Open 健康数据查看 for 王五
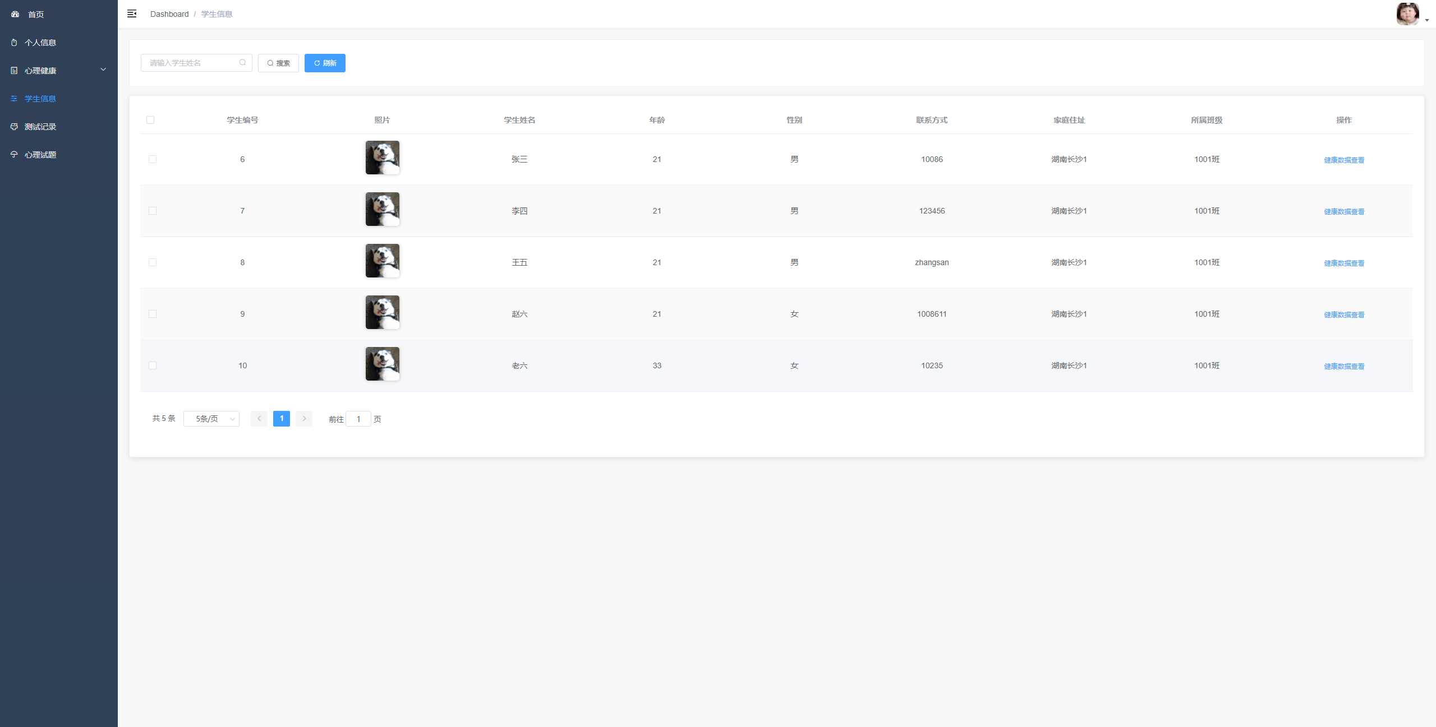Image resolution: width=1436 pixels, height=727 pixels. [x=1344, y=263]
